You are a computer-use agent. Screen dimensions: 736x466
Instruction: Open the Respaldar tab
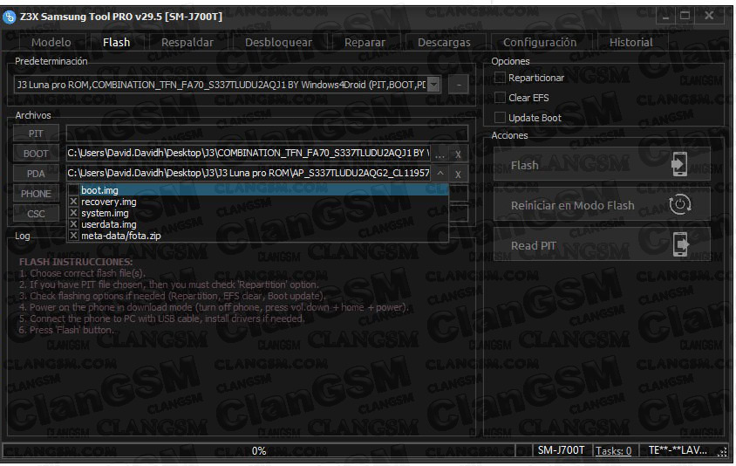pos(187,42)
